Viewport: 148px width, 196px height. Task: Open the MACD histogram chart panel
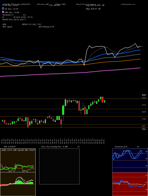coord(18,184)
